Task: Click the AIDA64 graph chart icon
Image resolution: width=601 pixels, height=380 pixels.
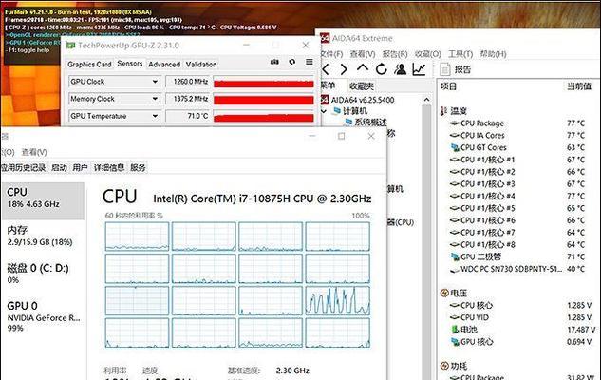Action: 419,69
